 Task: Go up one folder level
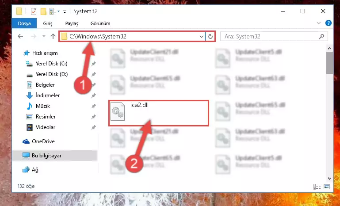click(x=53, y=36)
